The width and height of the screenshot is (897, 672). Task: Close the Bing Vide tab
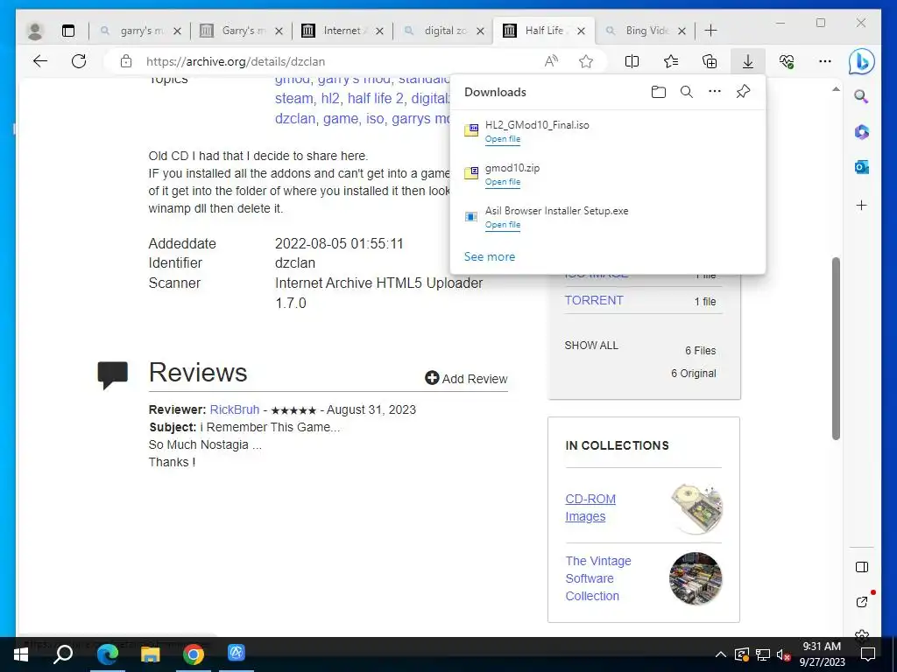click(682, 31)
